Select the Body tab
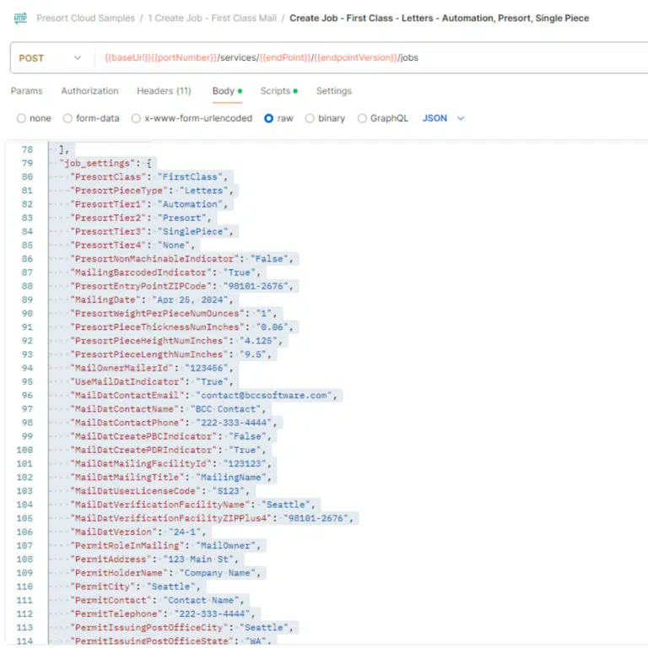Viewport: 648px width, 648px height. (x=224, y=91)
